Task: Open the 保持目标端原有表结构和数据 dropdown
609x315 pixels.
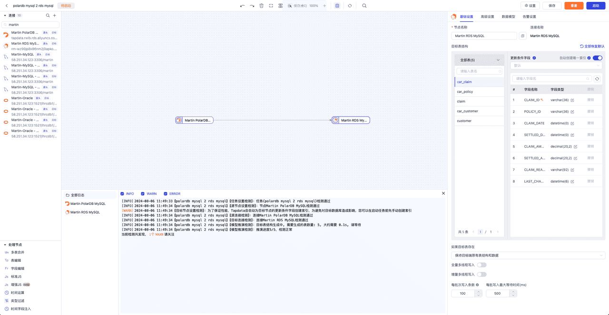Action: click(528, 255)
